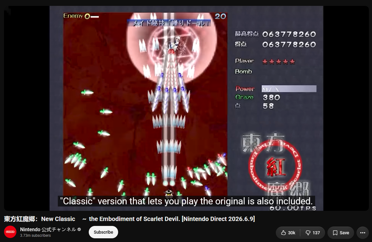Dislike the video showing 137

coord(313,233)
